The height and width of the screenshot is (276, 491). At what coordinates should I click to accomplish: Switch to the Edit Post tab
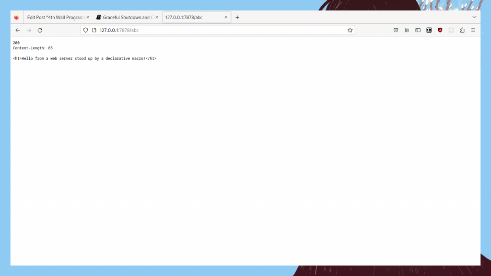click(x=55, y=17)
